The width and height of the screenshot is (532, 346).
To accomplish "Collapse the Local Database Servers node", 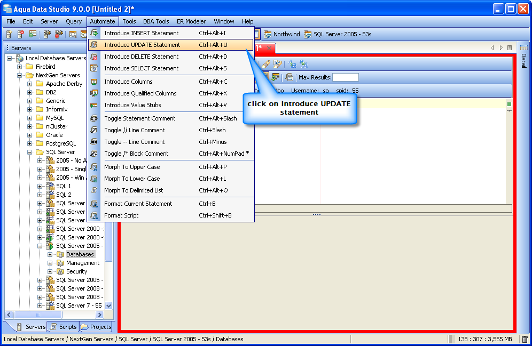I will pos(10,58).
